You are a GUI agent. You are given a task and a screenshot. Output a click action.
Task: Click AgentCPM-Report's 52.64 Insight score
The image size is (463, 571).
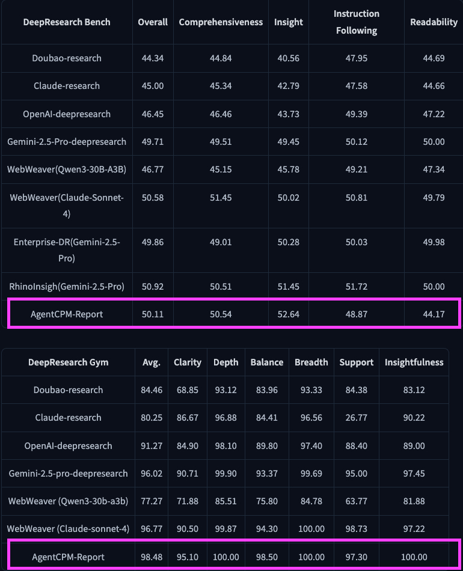click(x=289, y=314)
